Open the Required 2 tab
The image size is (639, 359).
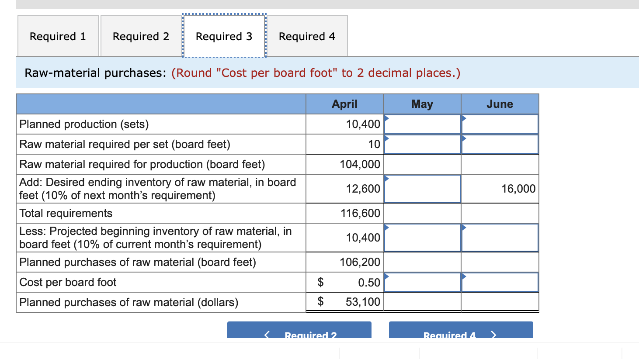pyautogui.click(x=141, y=36)
